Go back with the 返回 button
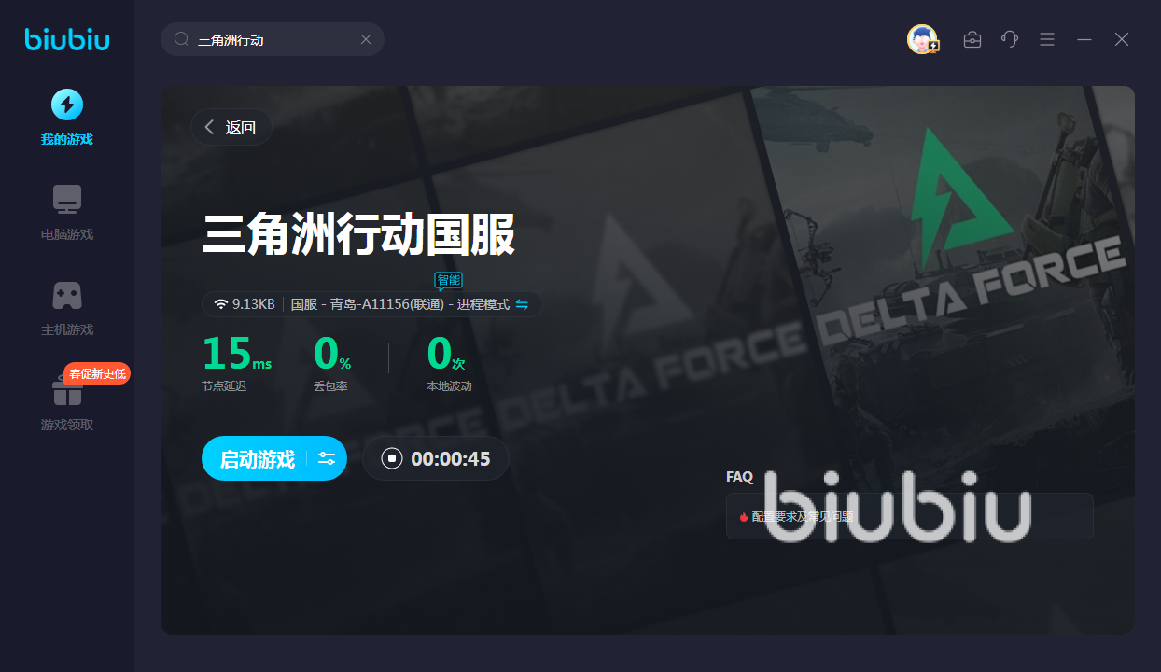Image resolution: width=1161 pixels, height=672 pixels. click(x=231, y=128)
